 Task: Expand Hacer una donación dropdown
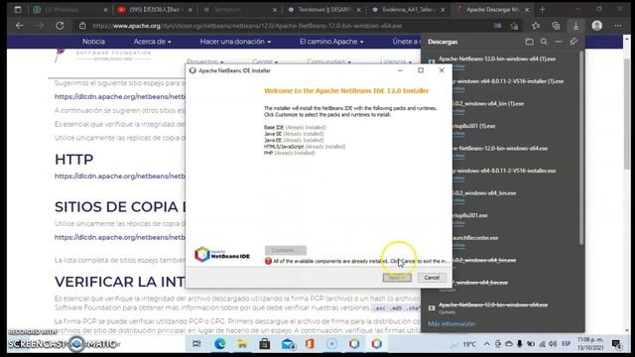[x=235, y=42]
